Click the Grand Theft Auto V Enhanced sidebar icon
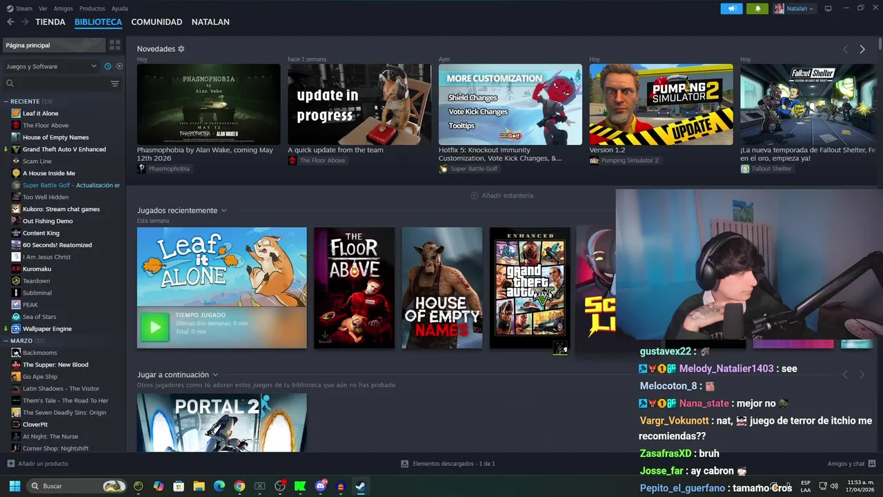883x497 pixels. 16,149
